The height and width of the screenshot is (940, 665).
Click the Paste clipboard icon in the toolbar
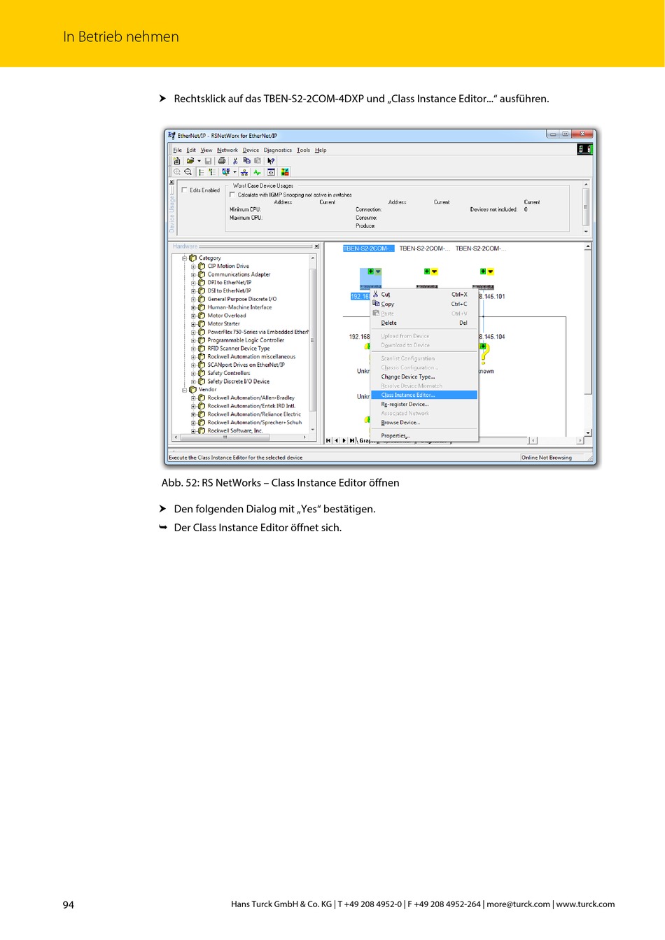(258, 161)
